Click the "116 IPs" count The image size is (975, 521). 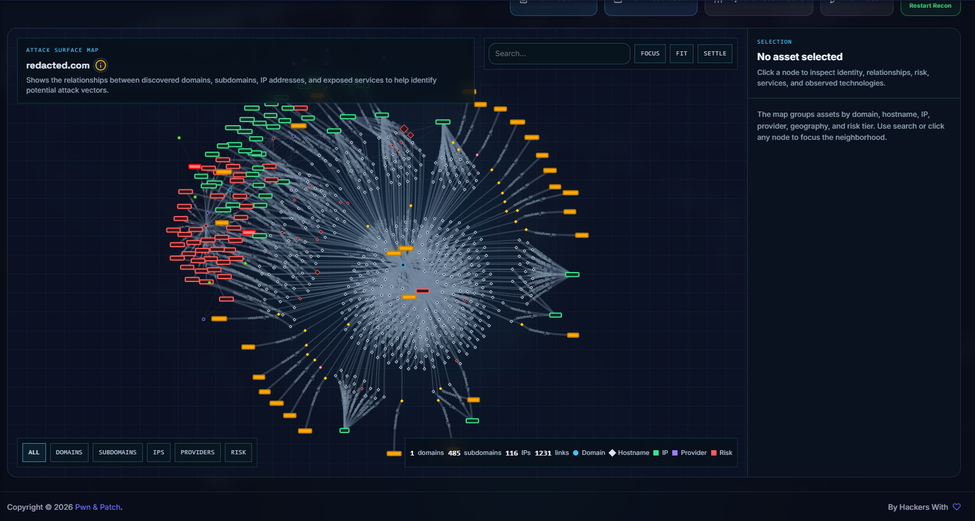(518, 453)
